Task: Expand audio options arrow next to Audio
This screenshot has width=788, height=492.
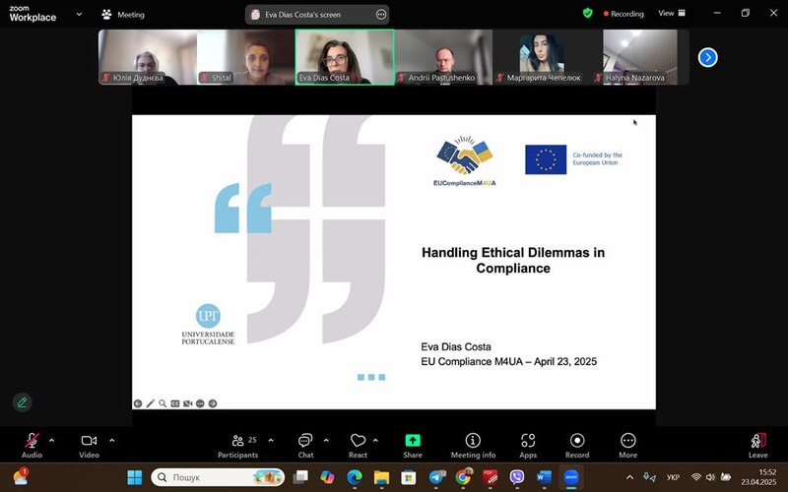Action: [52, 441]
